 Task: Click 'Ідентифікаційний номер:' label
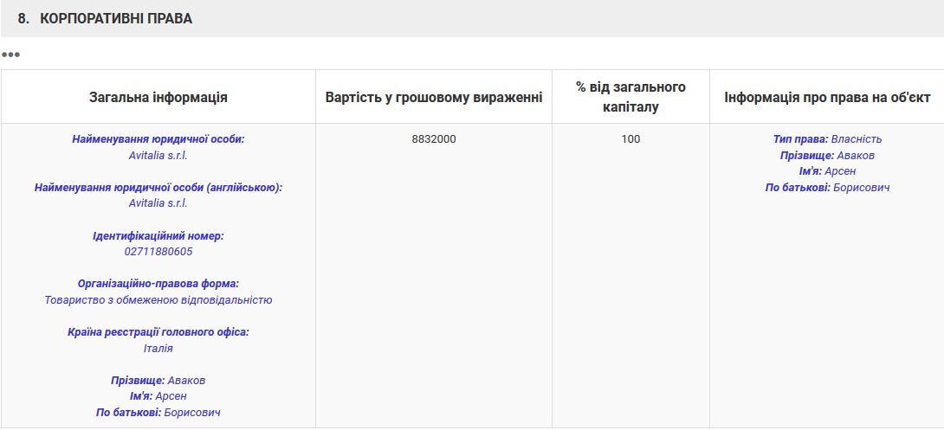click(x=158, y=235)
